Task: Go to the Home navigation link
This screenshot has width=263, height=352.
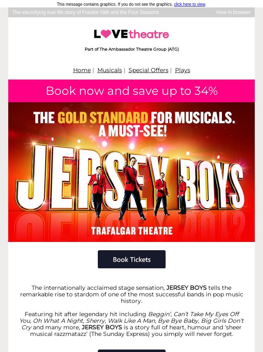Action: click(x=82, y=70)
